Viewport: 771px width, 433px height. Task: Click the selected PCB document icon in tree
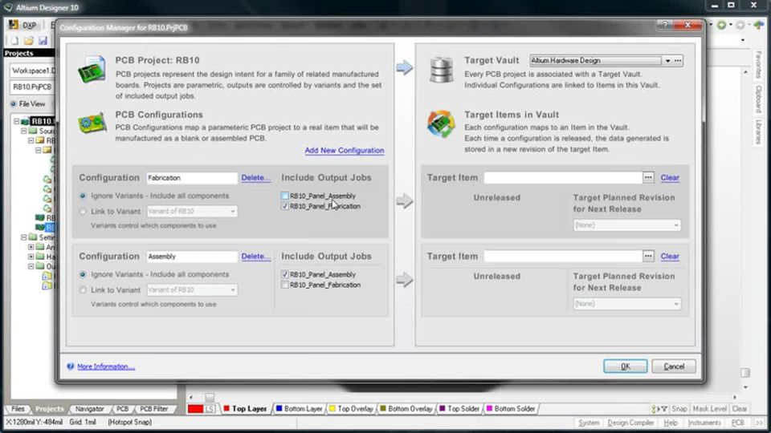(x=40, y=227)
